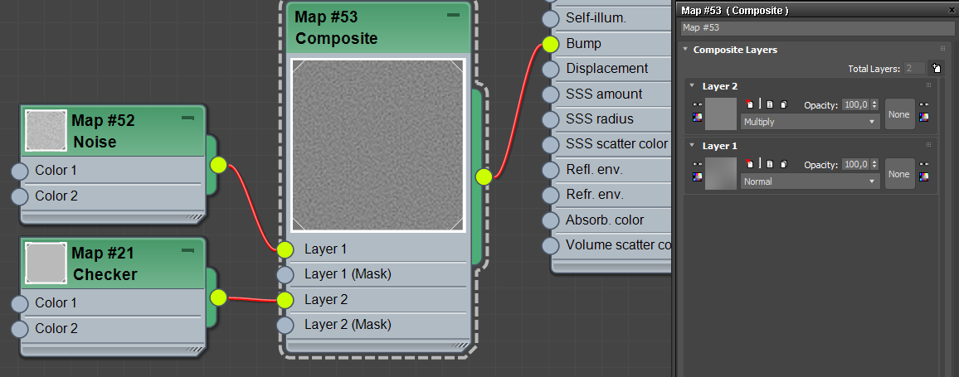Click the Add New Layer icon
959x377 pixels.
coord(936,69)
